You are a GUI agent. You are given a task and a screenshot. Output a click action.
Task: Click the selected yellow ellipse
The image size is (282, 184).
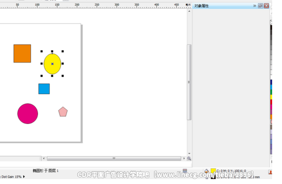[x=52, y=64]
